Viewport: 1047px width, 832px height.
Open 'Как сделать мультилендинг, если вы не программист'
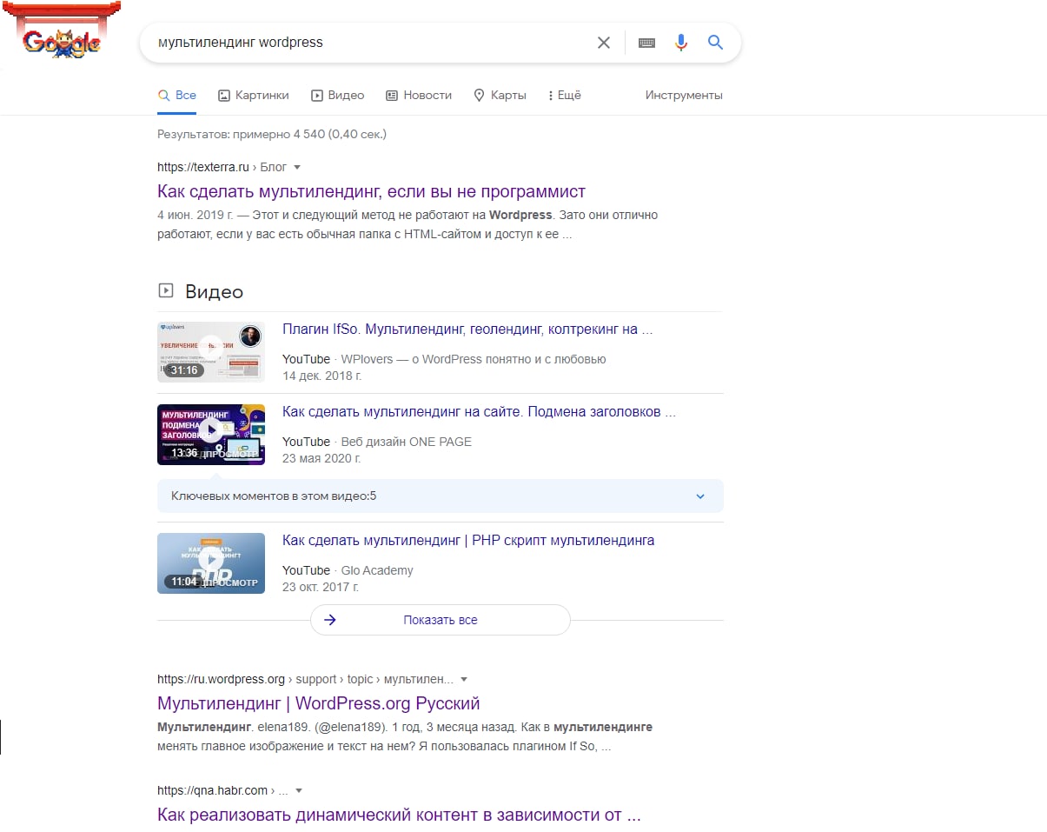point(371,191)
